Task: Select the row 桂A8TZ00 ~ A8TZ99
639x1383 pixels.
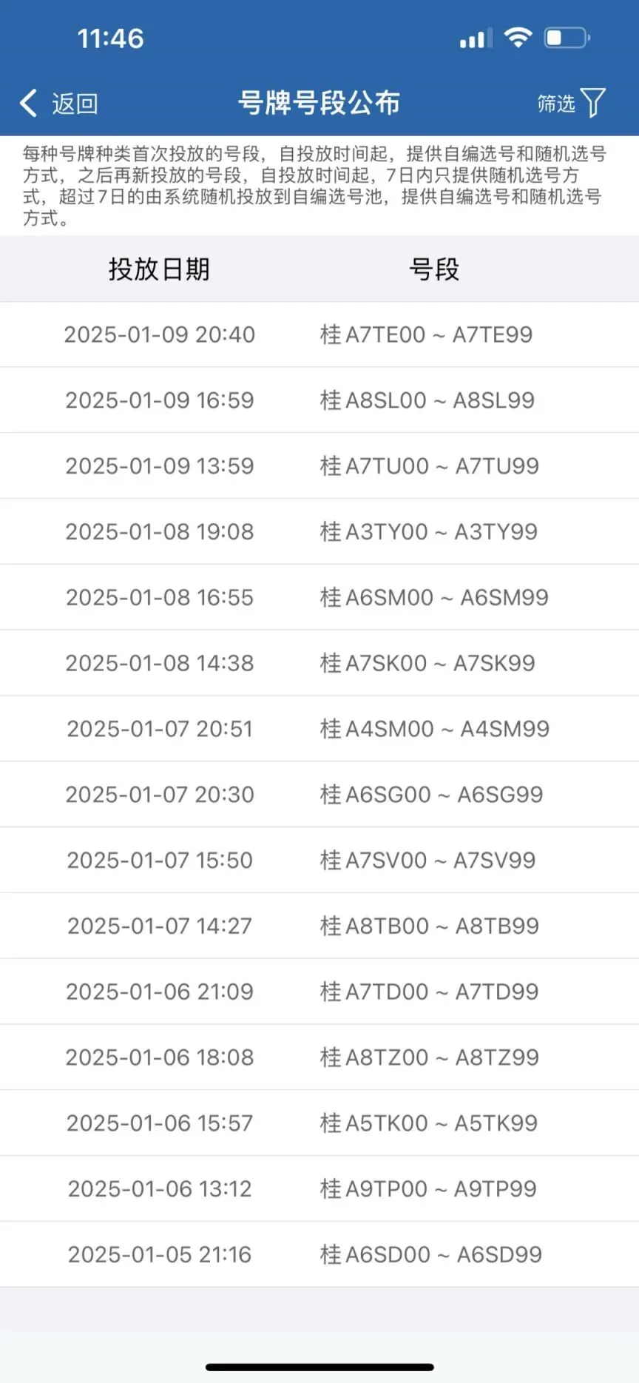Action: click(x=429, y=1057)
